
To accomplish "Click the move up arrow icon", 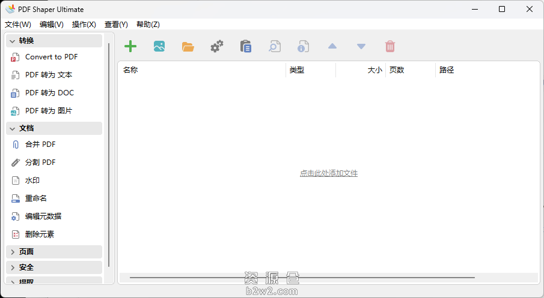I will 332,46.
